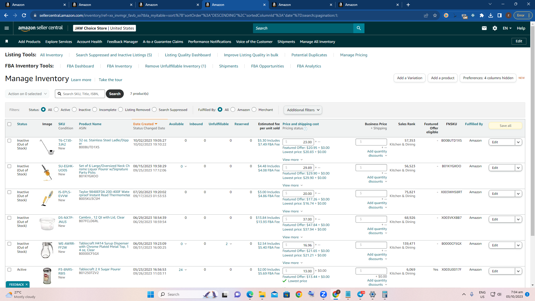Open the browser extensions puzzle icon

coord(482,15)
